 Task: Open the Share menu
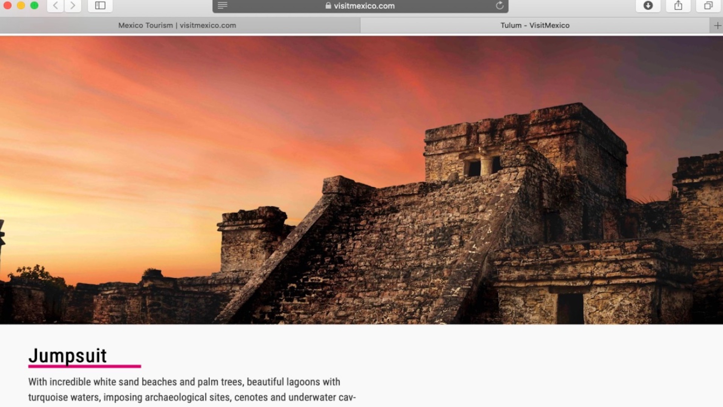click(x=678, y=6)
